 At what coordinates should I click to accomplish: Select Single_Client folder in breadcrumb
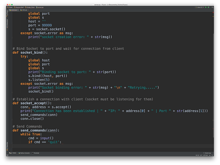click(x=30, y=7)
